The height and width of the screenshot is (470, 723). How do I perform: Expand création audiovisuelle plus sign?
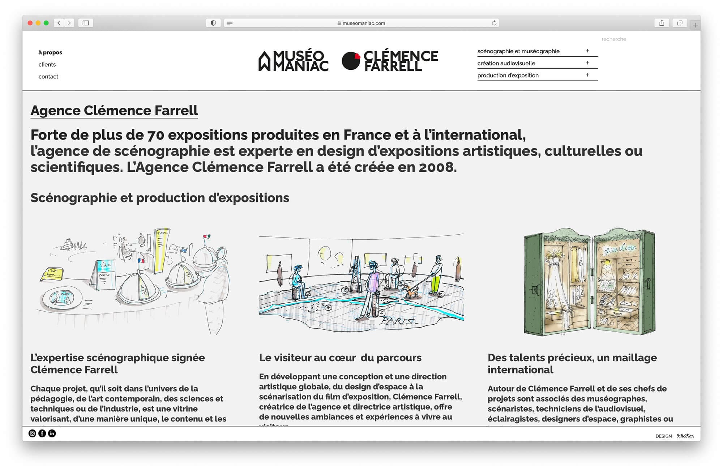click(x=587, y=63)
